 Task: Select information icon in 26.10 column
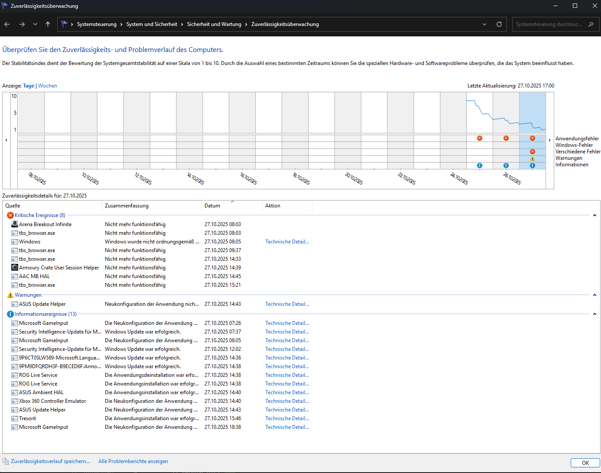click(x=506, y=165)
